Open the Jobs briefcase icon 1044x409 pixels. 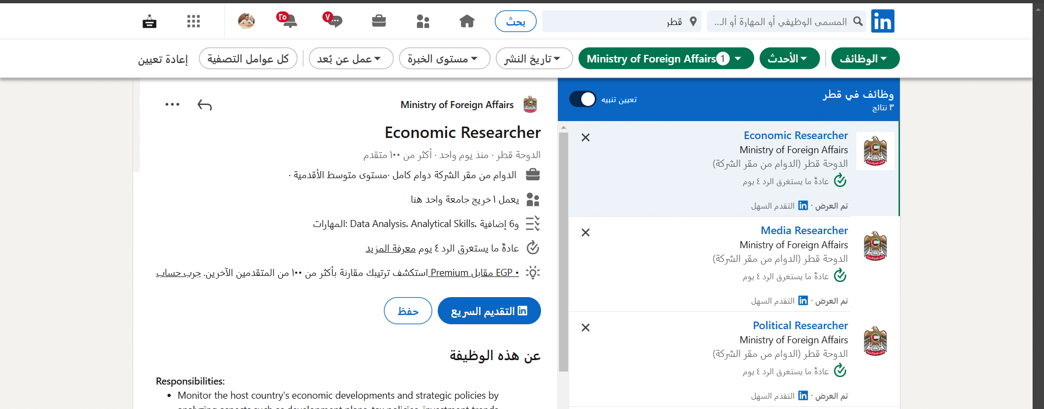click(379, 21)
